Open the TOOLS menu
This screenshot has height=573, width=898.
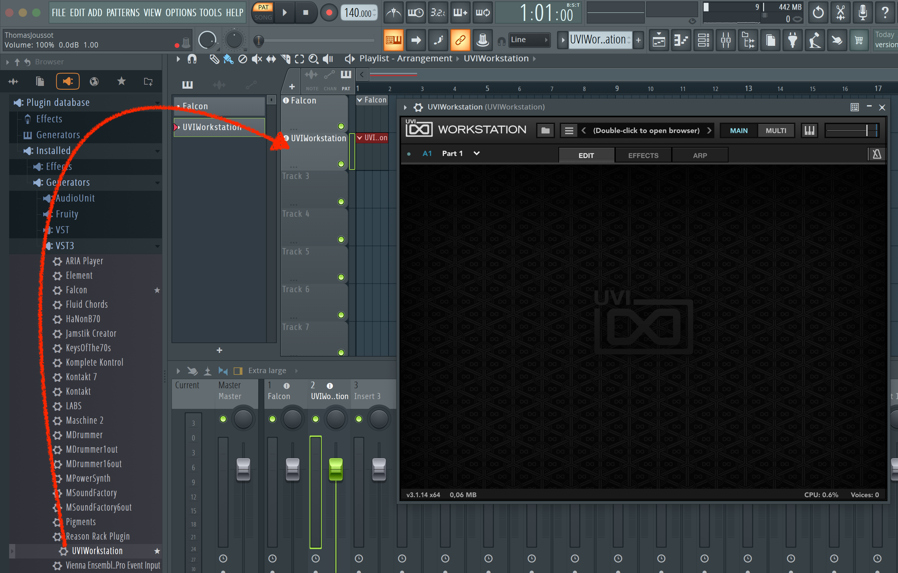[210, 13]
